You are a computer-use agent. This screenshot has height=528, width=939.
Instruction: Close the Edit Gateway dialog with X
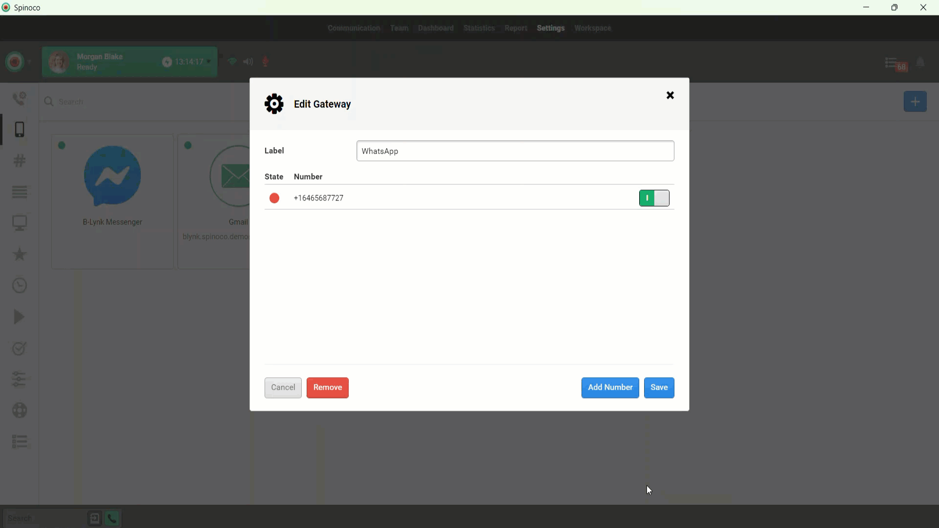coord(670,95)
